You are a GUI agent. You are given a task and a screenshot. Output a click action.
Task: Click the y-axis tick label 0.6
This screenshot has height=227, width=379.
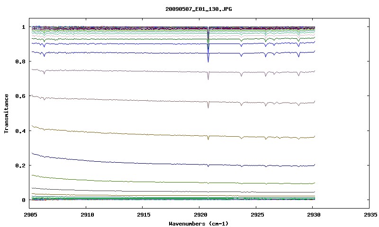pyautogui.click(x=20, y=96)
